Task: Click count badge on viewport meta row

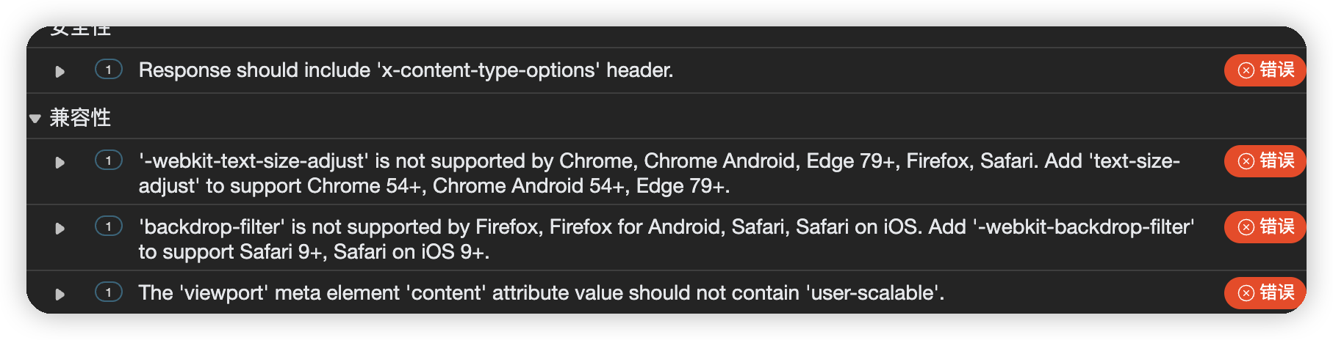Action: click(109, 292)
